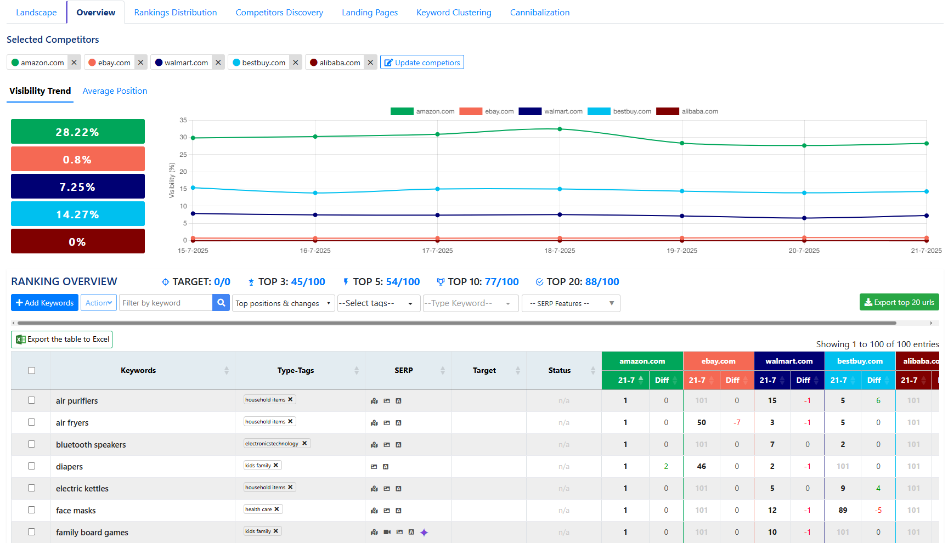The width and height of the screenshot is (948, 543).
Task: Remove walmart.com competitor with X icon
Action: (218, 63)
